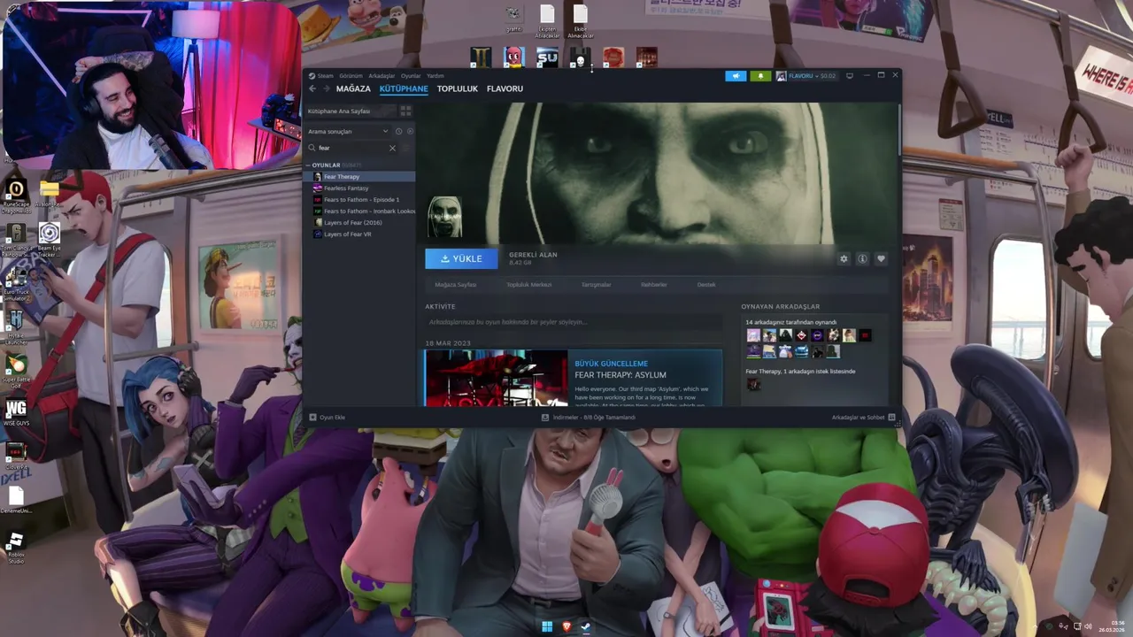Open the Fear Therapy: Asylum update thumbnail
This screenshot has width=1133, height=637.
coord(496,379)
